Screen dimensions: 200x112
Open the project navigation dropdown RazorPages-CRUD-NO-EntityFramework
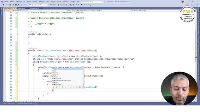coord(35,11)
